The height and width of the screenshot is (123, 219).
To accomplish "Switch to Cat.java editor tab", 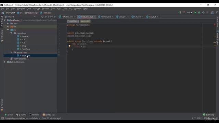I will (x=138, y=17).
